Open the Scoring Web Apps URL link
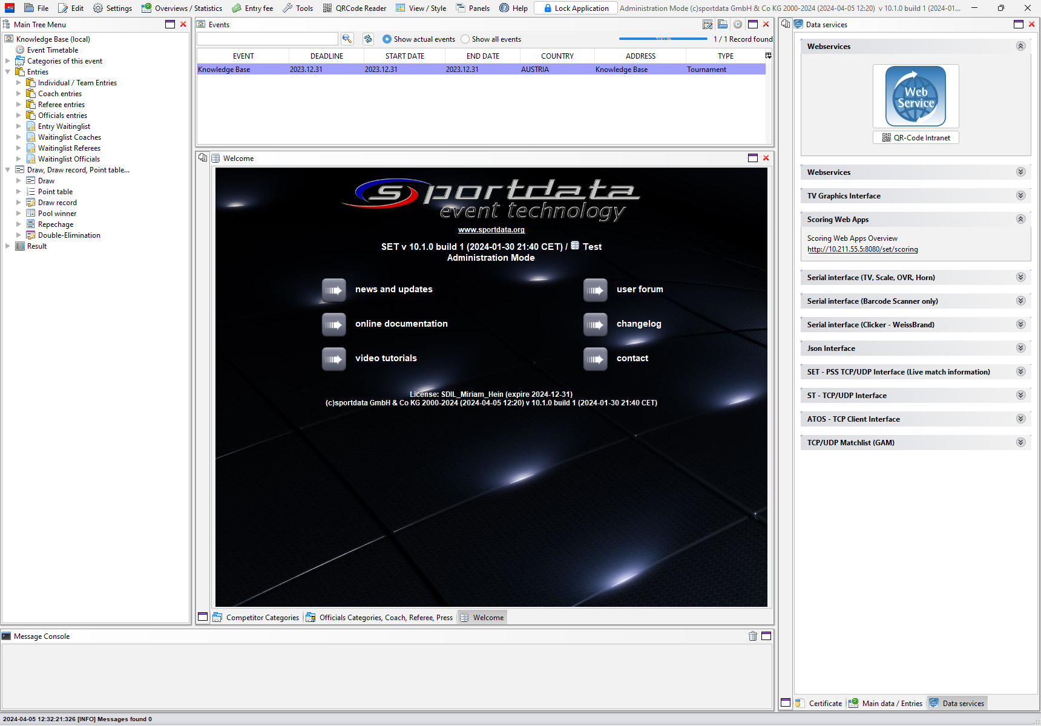Viewport: 1041px width, 726px height. tap(862, 249)
